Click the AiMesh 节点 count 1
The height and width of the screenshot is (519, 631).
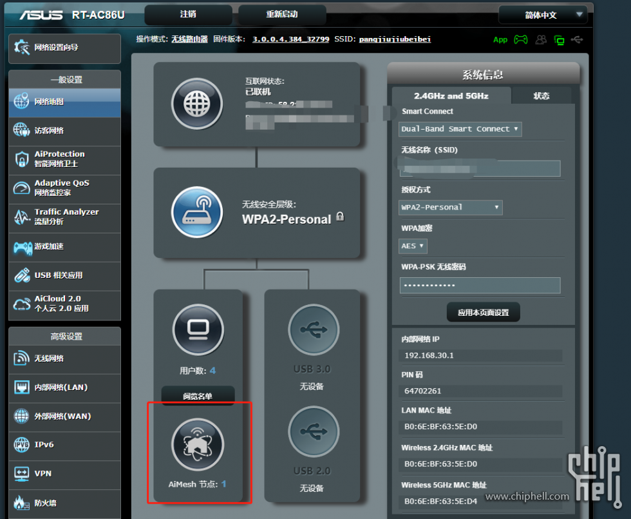coord(224,484)
